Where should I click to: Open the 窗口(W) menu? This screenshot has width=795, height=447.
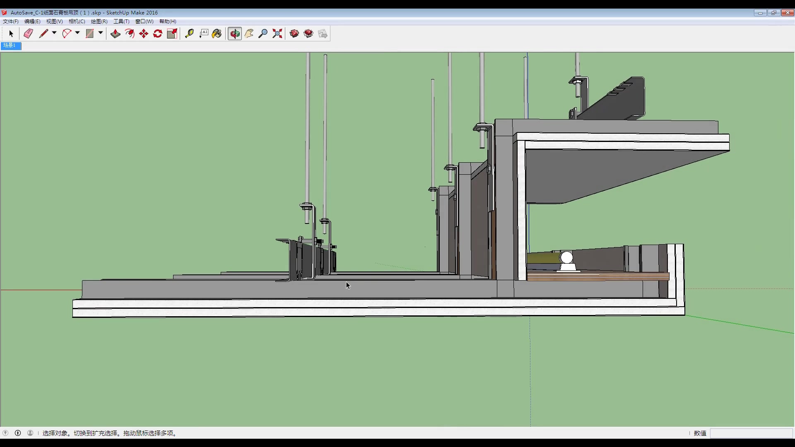[145, 22]
